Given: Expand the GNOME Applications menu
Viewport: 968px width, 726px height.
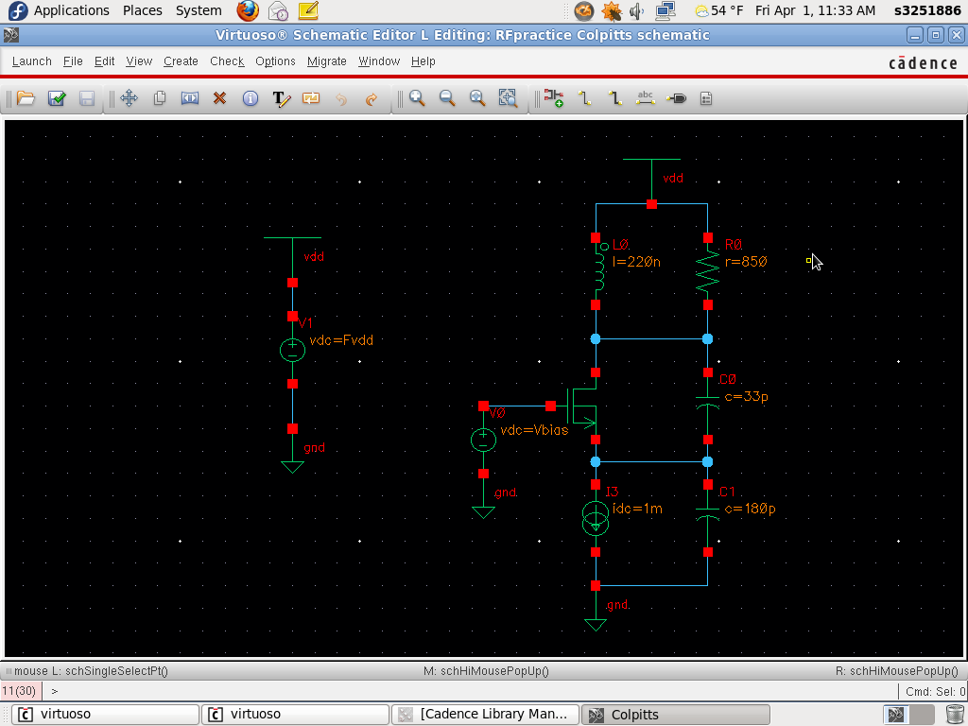Looking at the screenshot, I should click(x=71, y=10).
